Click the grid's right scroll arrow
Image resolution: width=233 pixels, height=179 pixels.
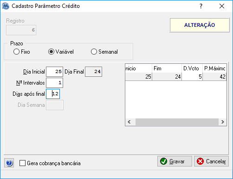[x=223, y=122]
